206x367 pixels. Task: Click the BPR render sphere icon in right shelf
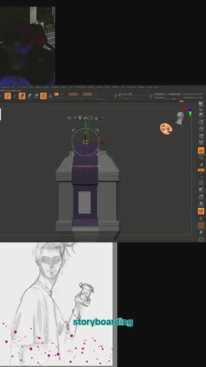click(x=201, y=104)
